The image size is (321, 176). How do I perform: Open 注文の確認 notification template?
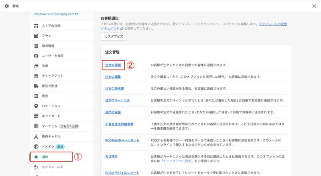tap(113, 65)
